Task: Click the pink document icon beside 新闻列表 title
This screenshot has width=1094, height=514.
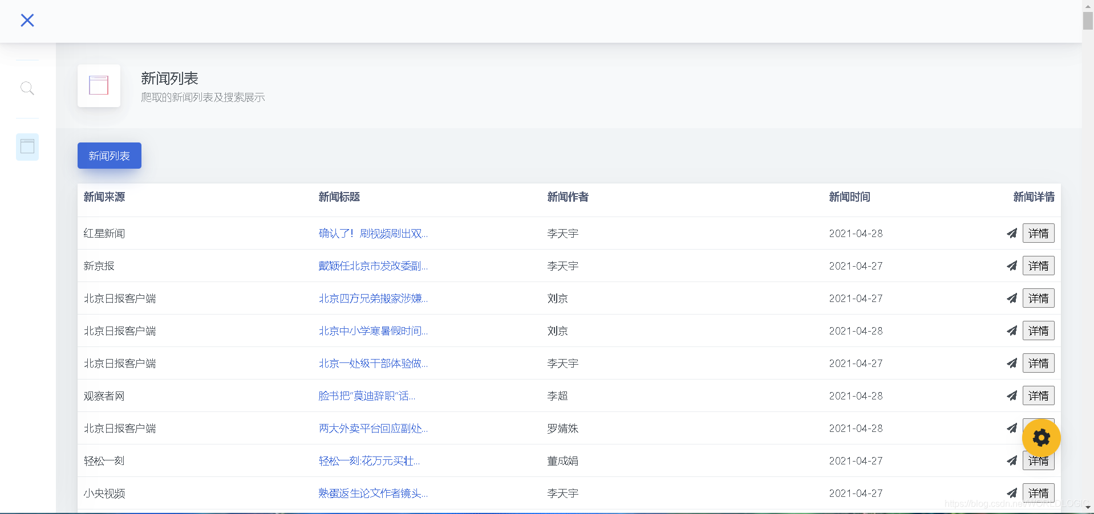Action: (99, 85)
